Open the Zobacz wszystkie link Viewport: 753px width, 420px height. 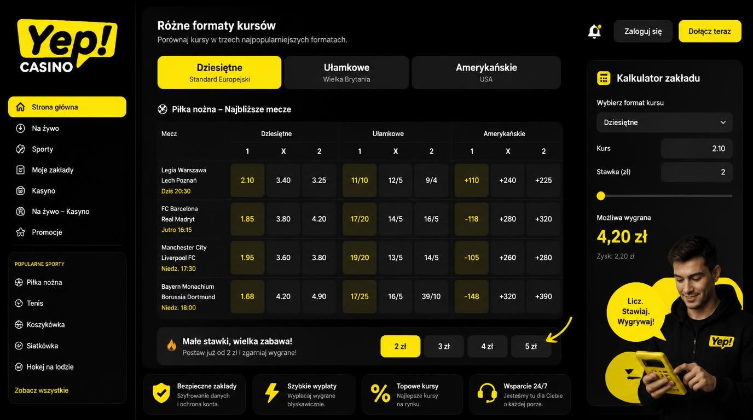click(42, 390)
